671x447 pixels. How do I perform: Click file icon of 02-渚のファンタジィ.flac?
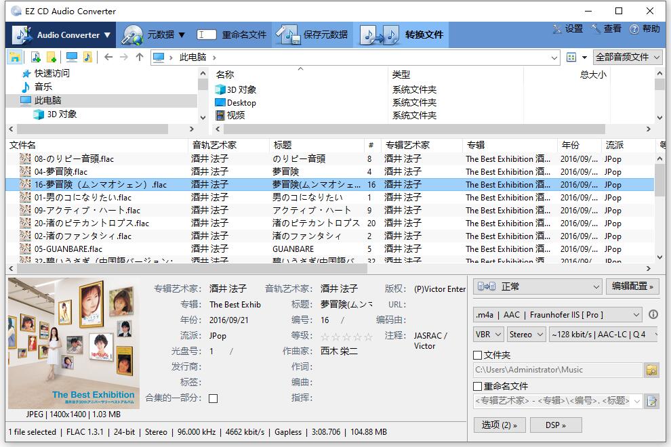[x=25, y=236]
